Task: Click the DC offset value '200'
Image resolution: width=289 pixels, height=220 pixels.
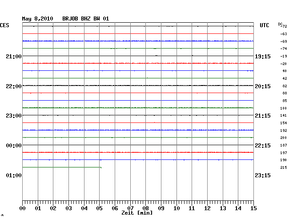Action: (284, 138)
